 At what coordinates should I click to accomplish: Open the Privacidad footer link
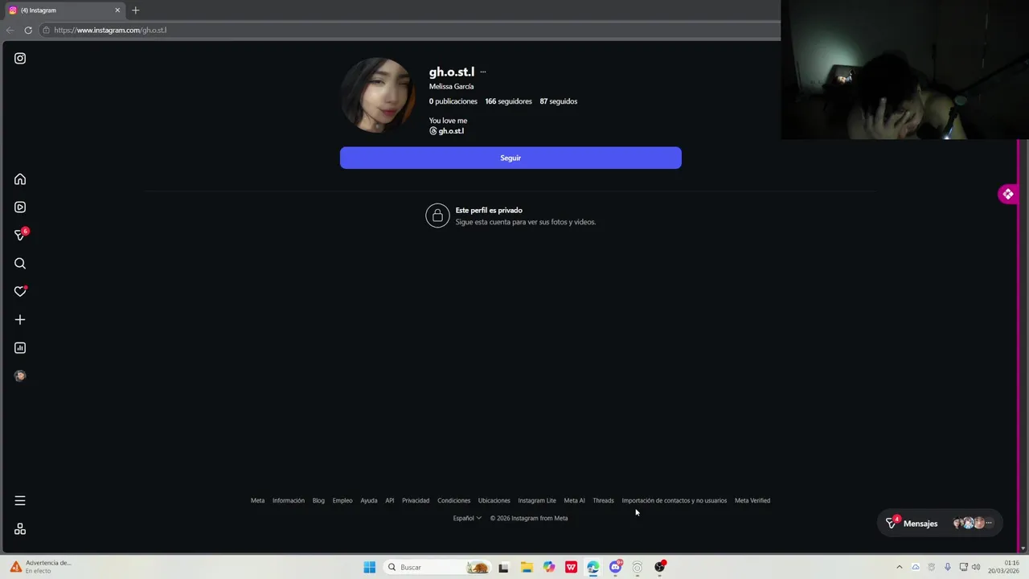tap(416, 500)
